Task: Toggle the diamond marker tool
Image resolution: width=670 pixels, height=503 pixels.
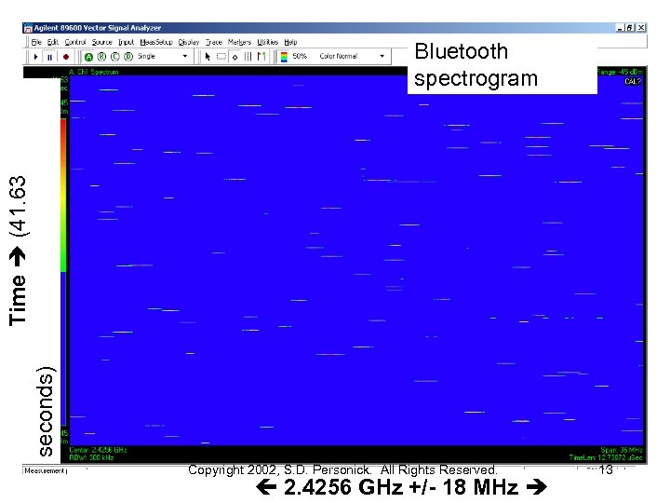Action: click(x=234, y=57)
